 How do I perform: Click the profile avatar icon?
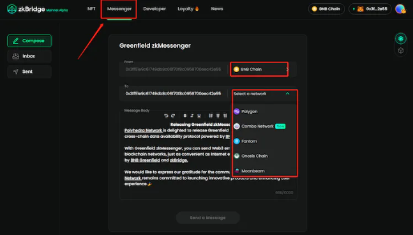tap(400, 9)
